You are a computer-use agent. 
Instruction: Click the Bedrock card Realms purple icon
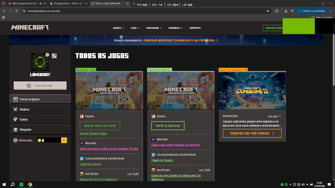[153, 140]
